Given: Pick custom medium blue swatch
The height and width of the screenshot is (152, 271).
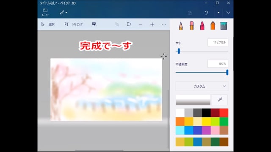Looking at the screenshot, I should [198, 142].
